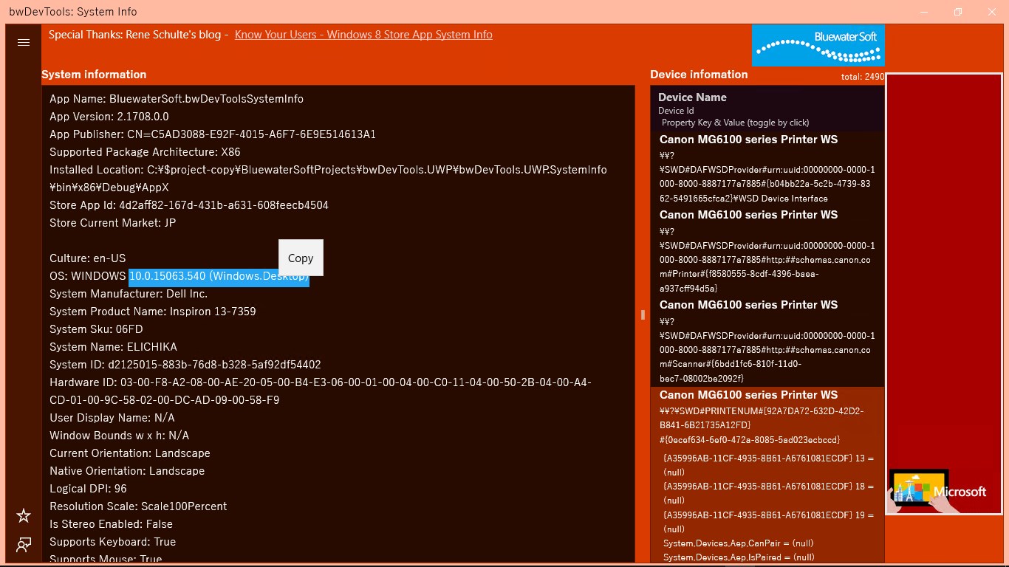Select Canon printer entry with canon.com#Scanner id
This screenshot has height=567, width=1009.
tap(767, 342)
